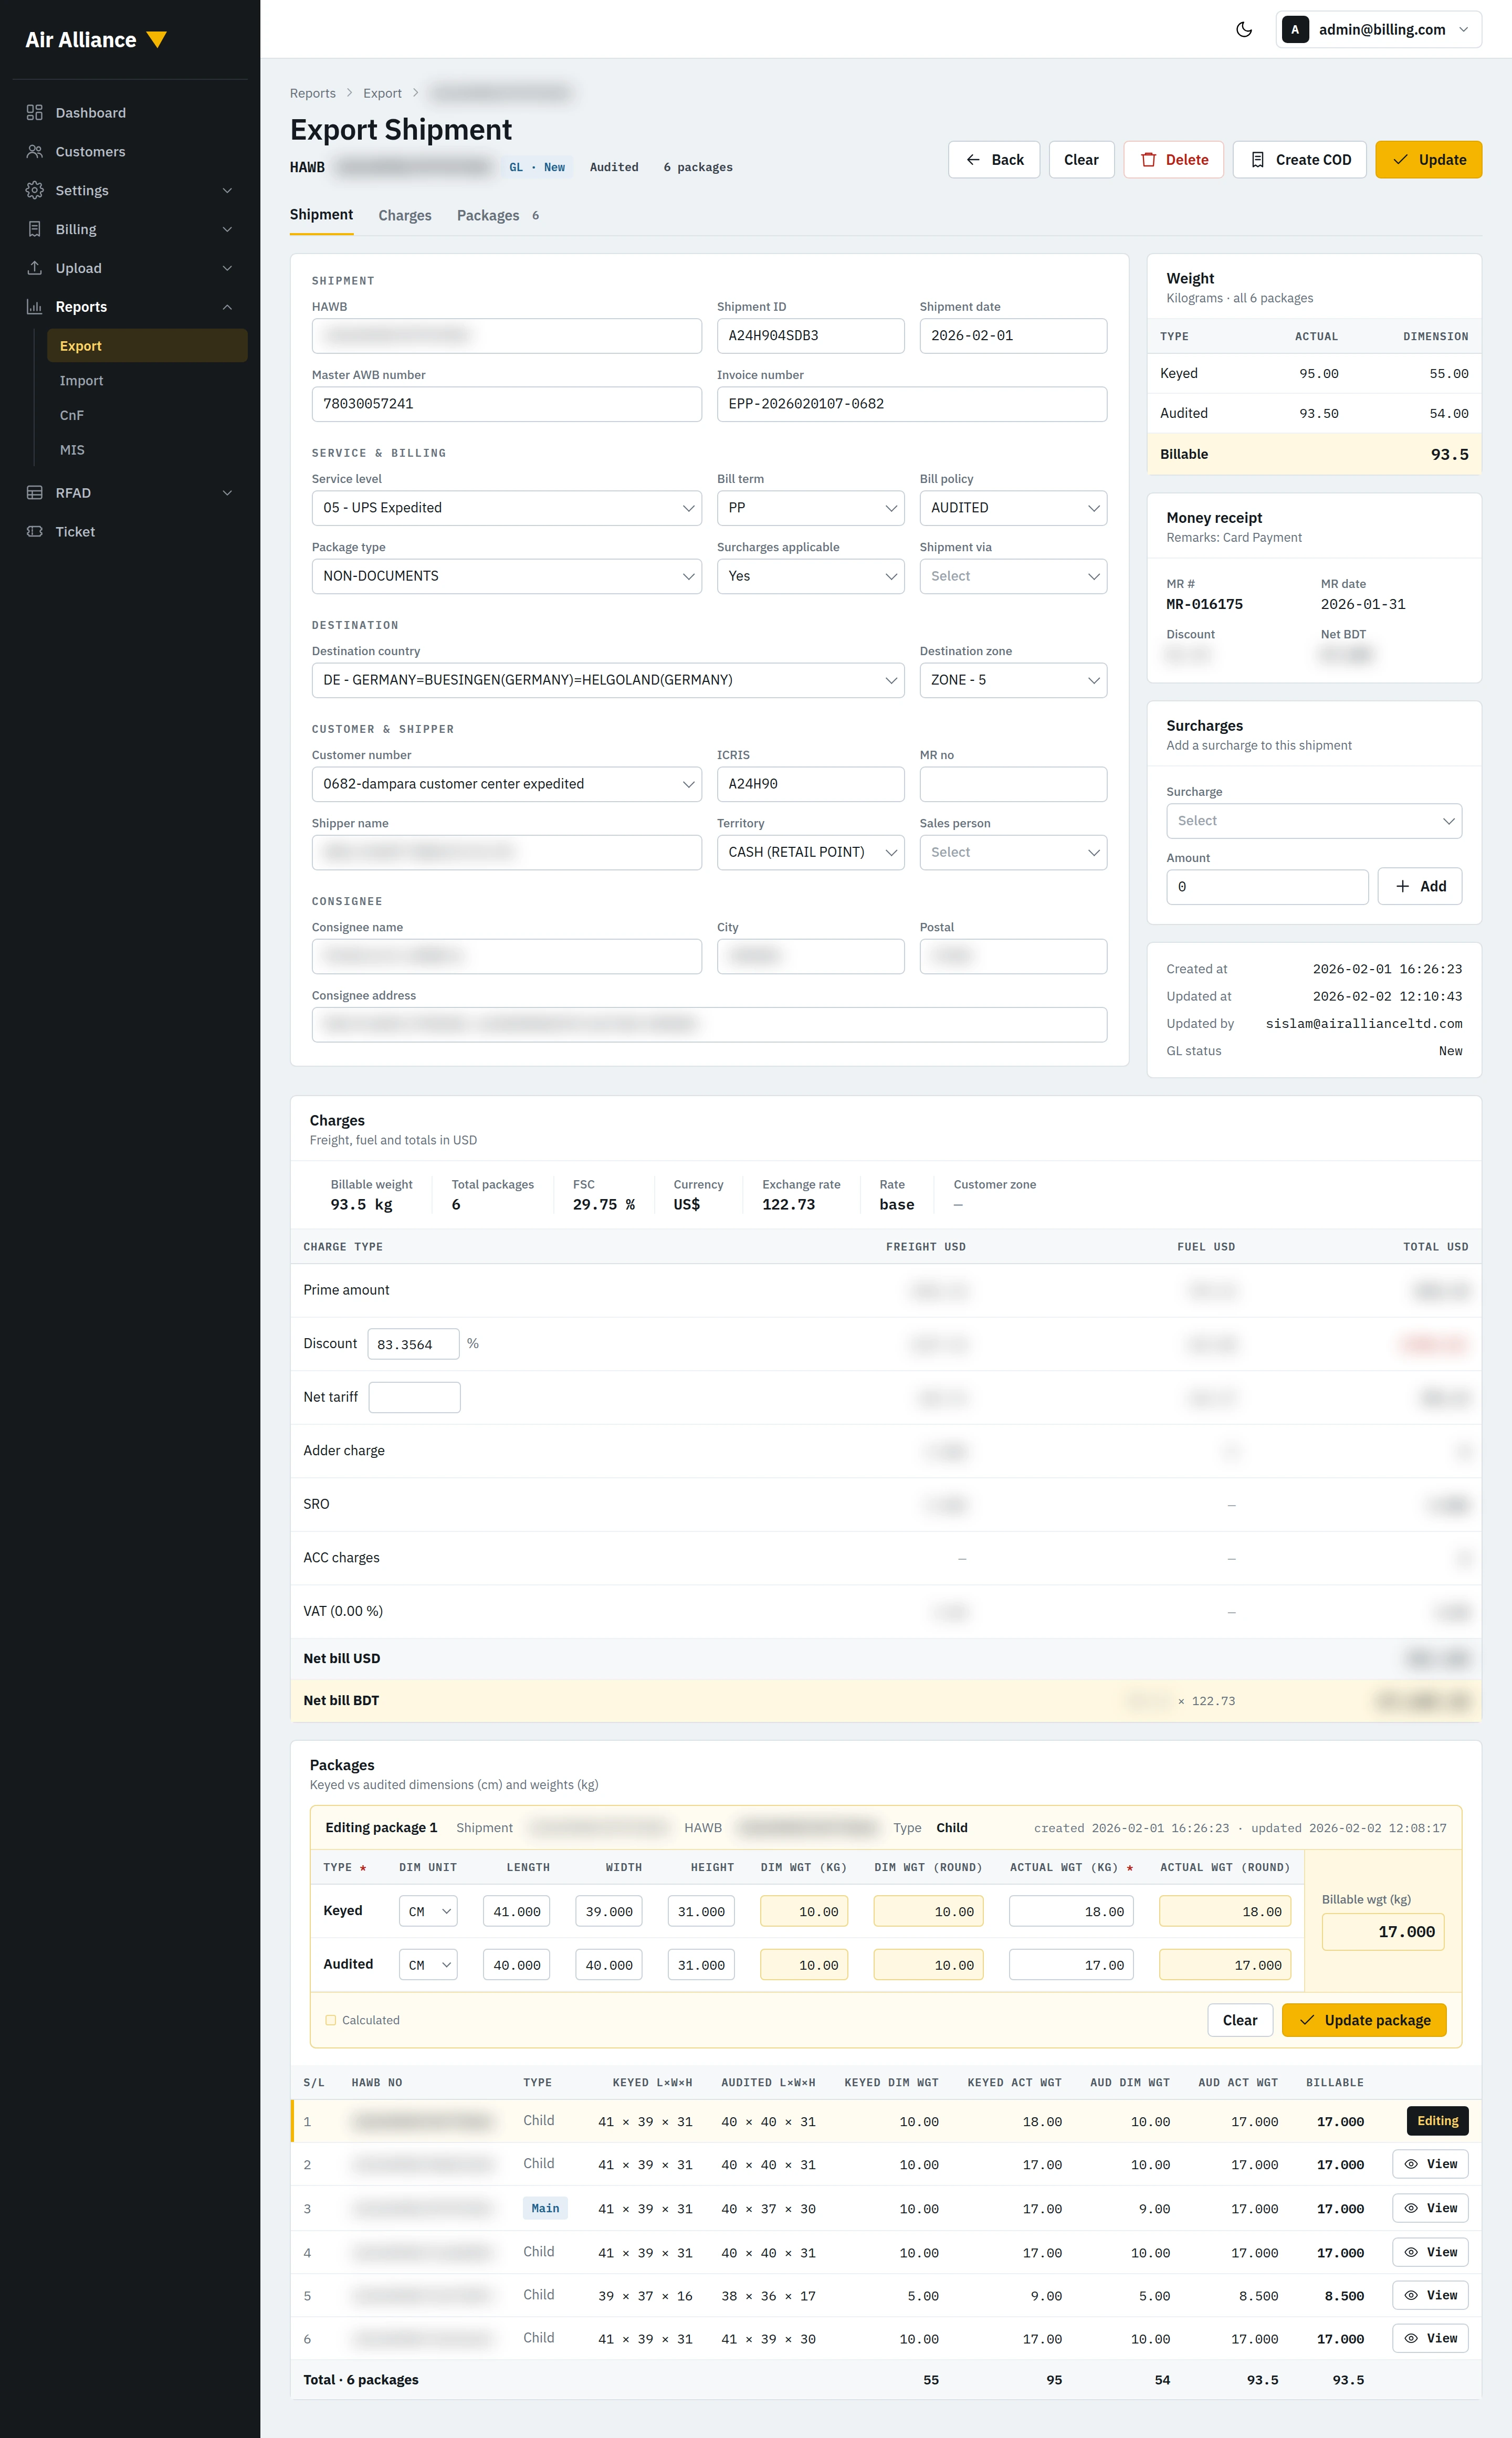This screenshot has width=1512, height=2438.
Task: Open MIS under Reports
Action: point(147,450)
